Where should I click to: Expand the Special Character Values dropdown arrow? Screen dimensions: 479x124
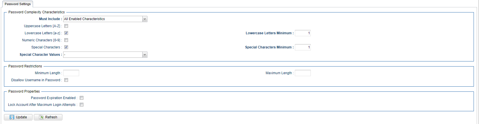(145, 55)
